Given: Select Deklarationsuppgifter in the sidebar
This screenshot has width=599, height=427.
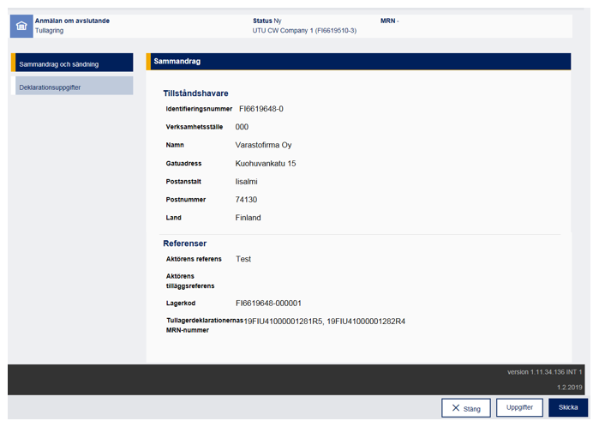Looking at the screenshot, I should 74,87.
